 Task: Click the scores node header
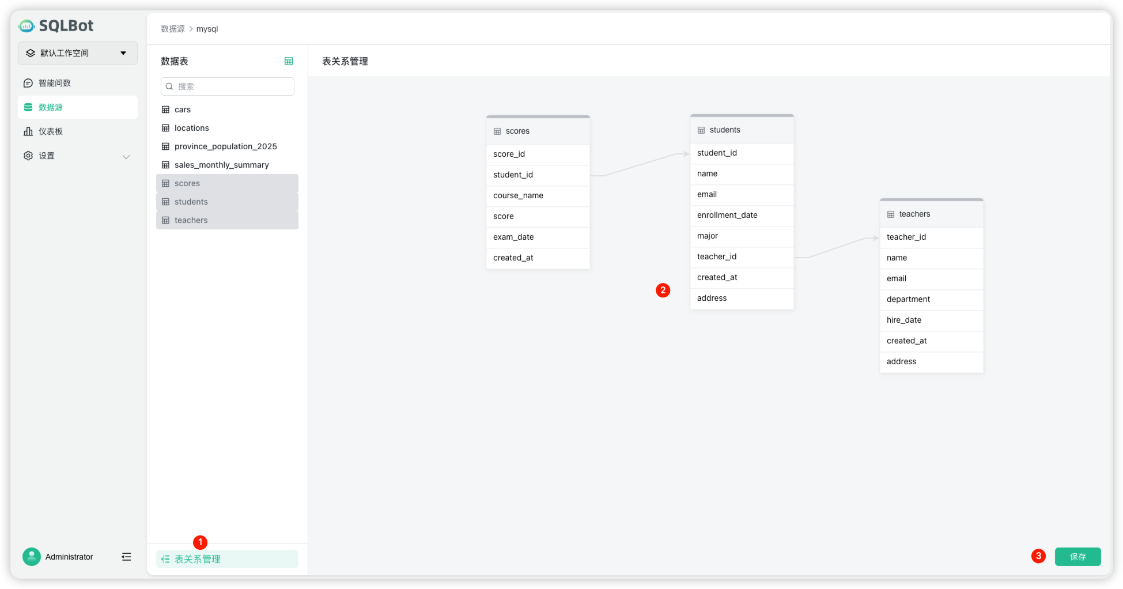[x=538, y=131]
